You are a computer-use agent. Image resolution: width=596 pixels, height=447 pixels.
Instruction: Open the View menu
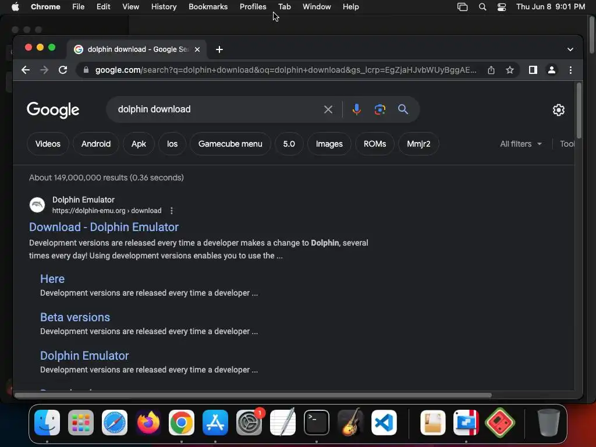(x=130, y=7)
